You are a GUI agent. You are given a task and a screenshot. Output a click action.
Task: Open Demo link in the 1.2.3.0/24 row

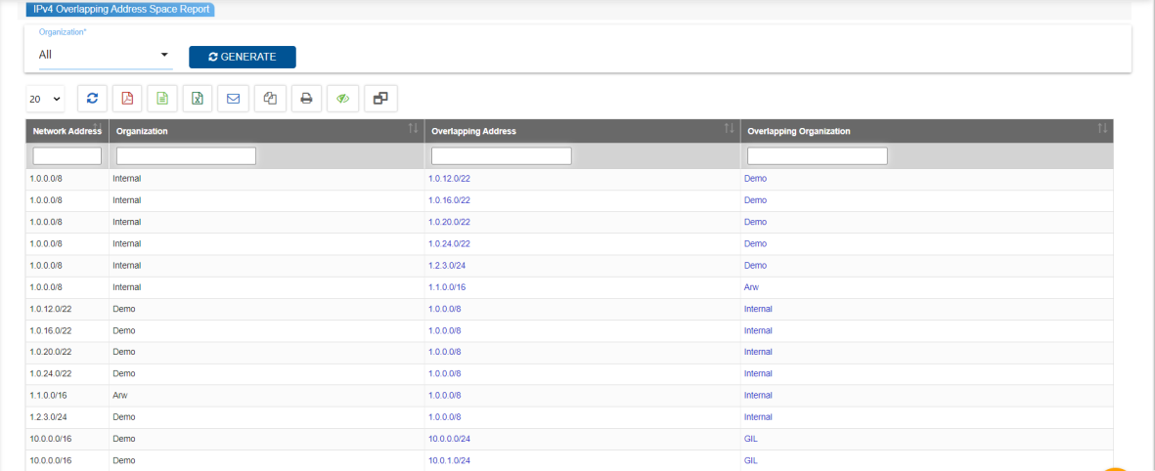(756, 266)
